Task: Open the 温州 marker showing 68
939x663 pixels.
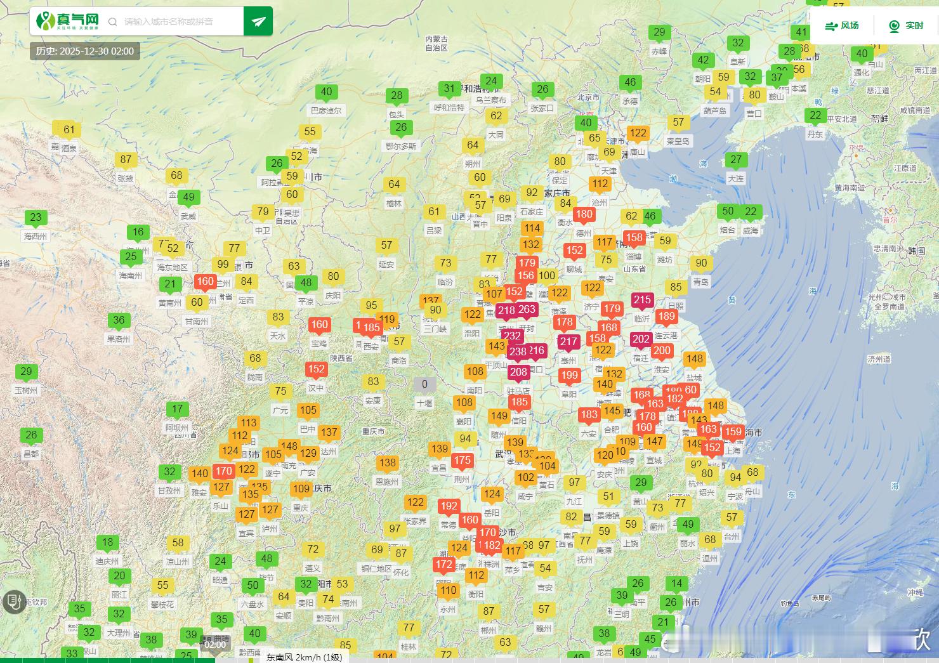Action: click(710, 541)
